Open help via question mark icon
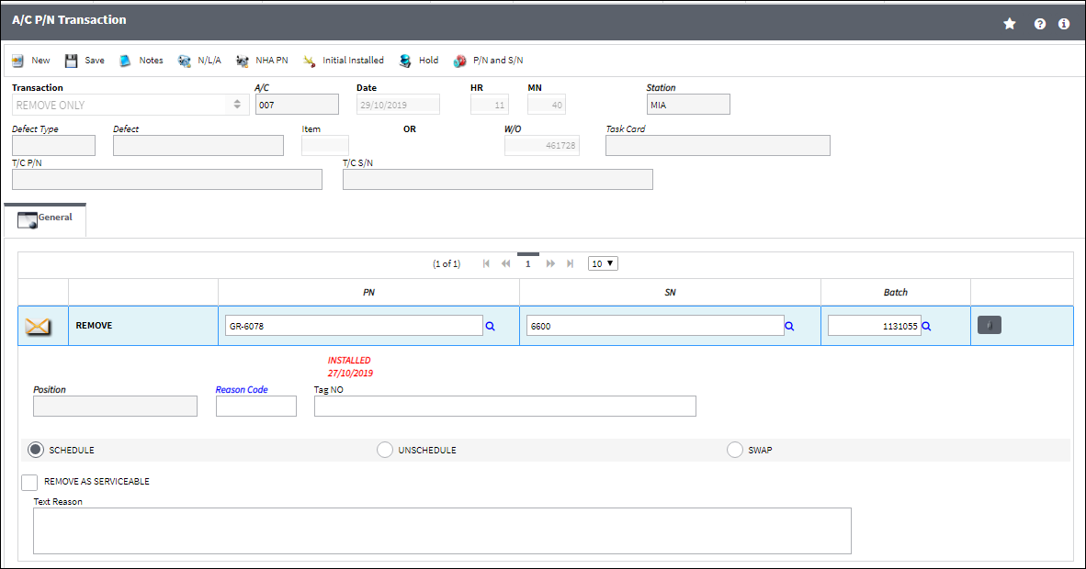This screenshot has width=1086, height=569. [x=1039, y=24]
